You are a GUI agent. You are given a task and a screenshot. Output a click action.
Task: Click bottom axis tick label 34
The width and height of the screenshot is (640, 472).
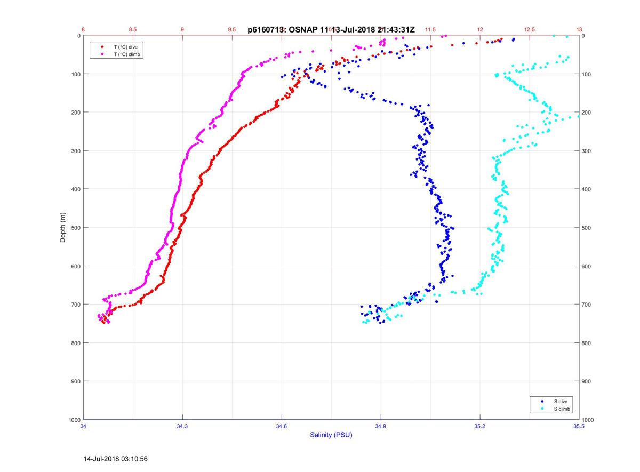pos(83,426)
